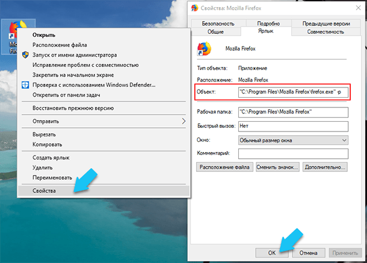The height and width of the screenshot is (263, 367).
Task: Click the Рабочая папка input field
Action: tap(293, 112)
